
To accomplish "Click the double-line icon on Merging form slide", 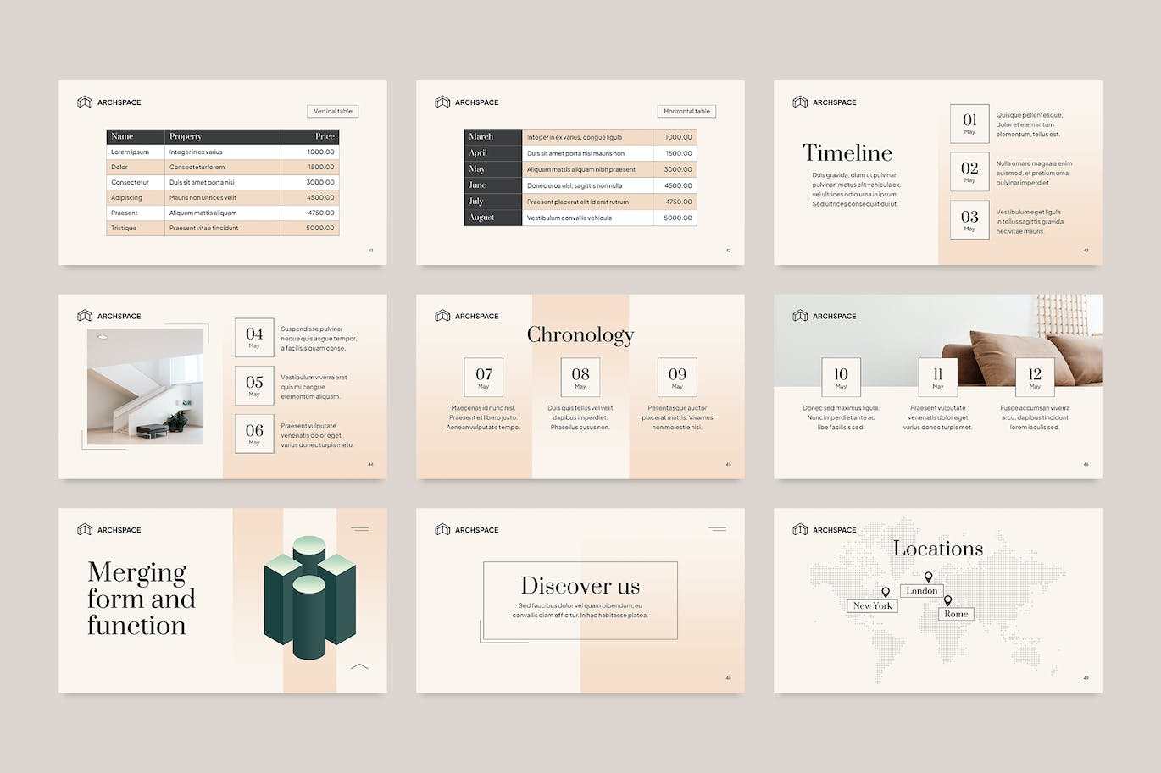I will (359, 529).
